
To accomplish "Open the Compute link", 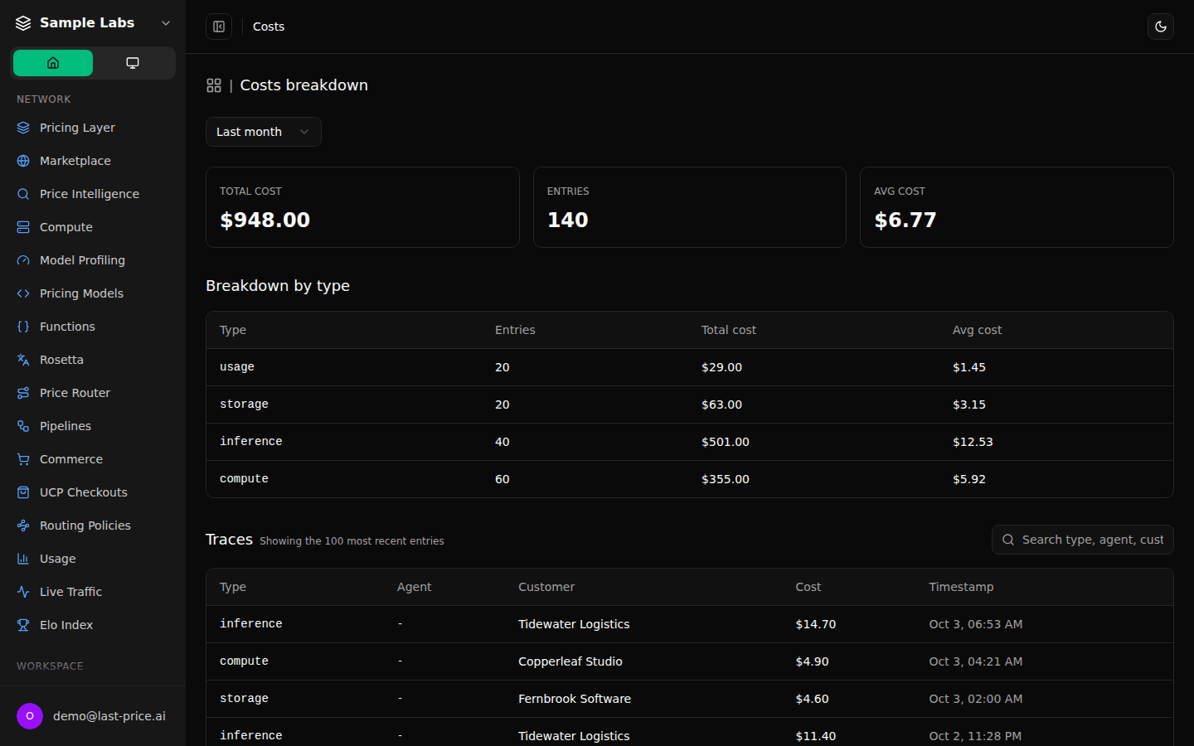I will click(93, 227).
